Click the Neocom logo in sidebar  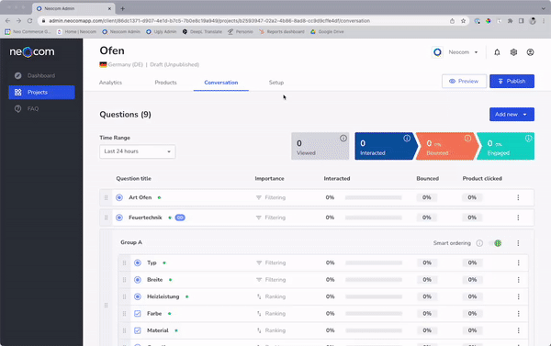[x=32, y=52]
